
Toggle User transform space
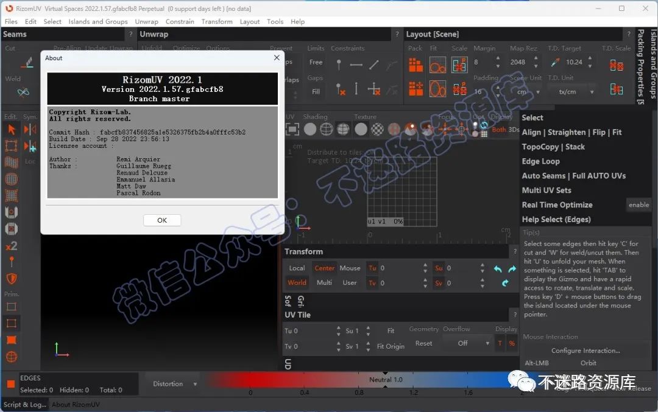point(350,282)
